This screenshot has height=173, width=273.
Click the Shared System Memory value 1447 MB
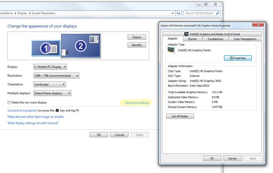(x=217, y=107)
